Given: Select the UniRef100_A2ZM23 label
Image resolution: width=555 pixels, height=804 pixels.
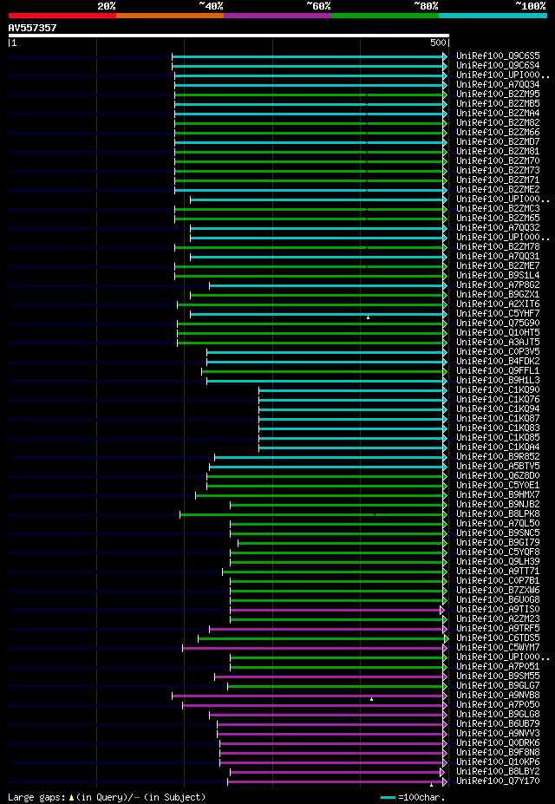Looking at the screenshot, I should pos(498,619).
